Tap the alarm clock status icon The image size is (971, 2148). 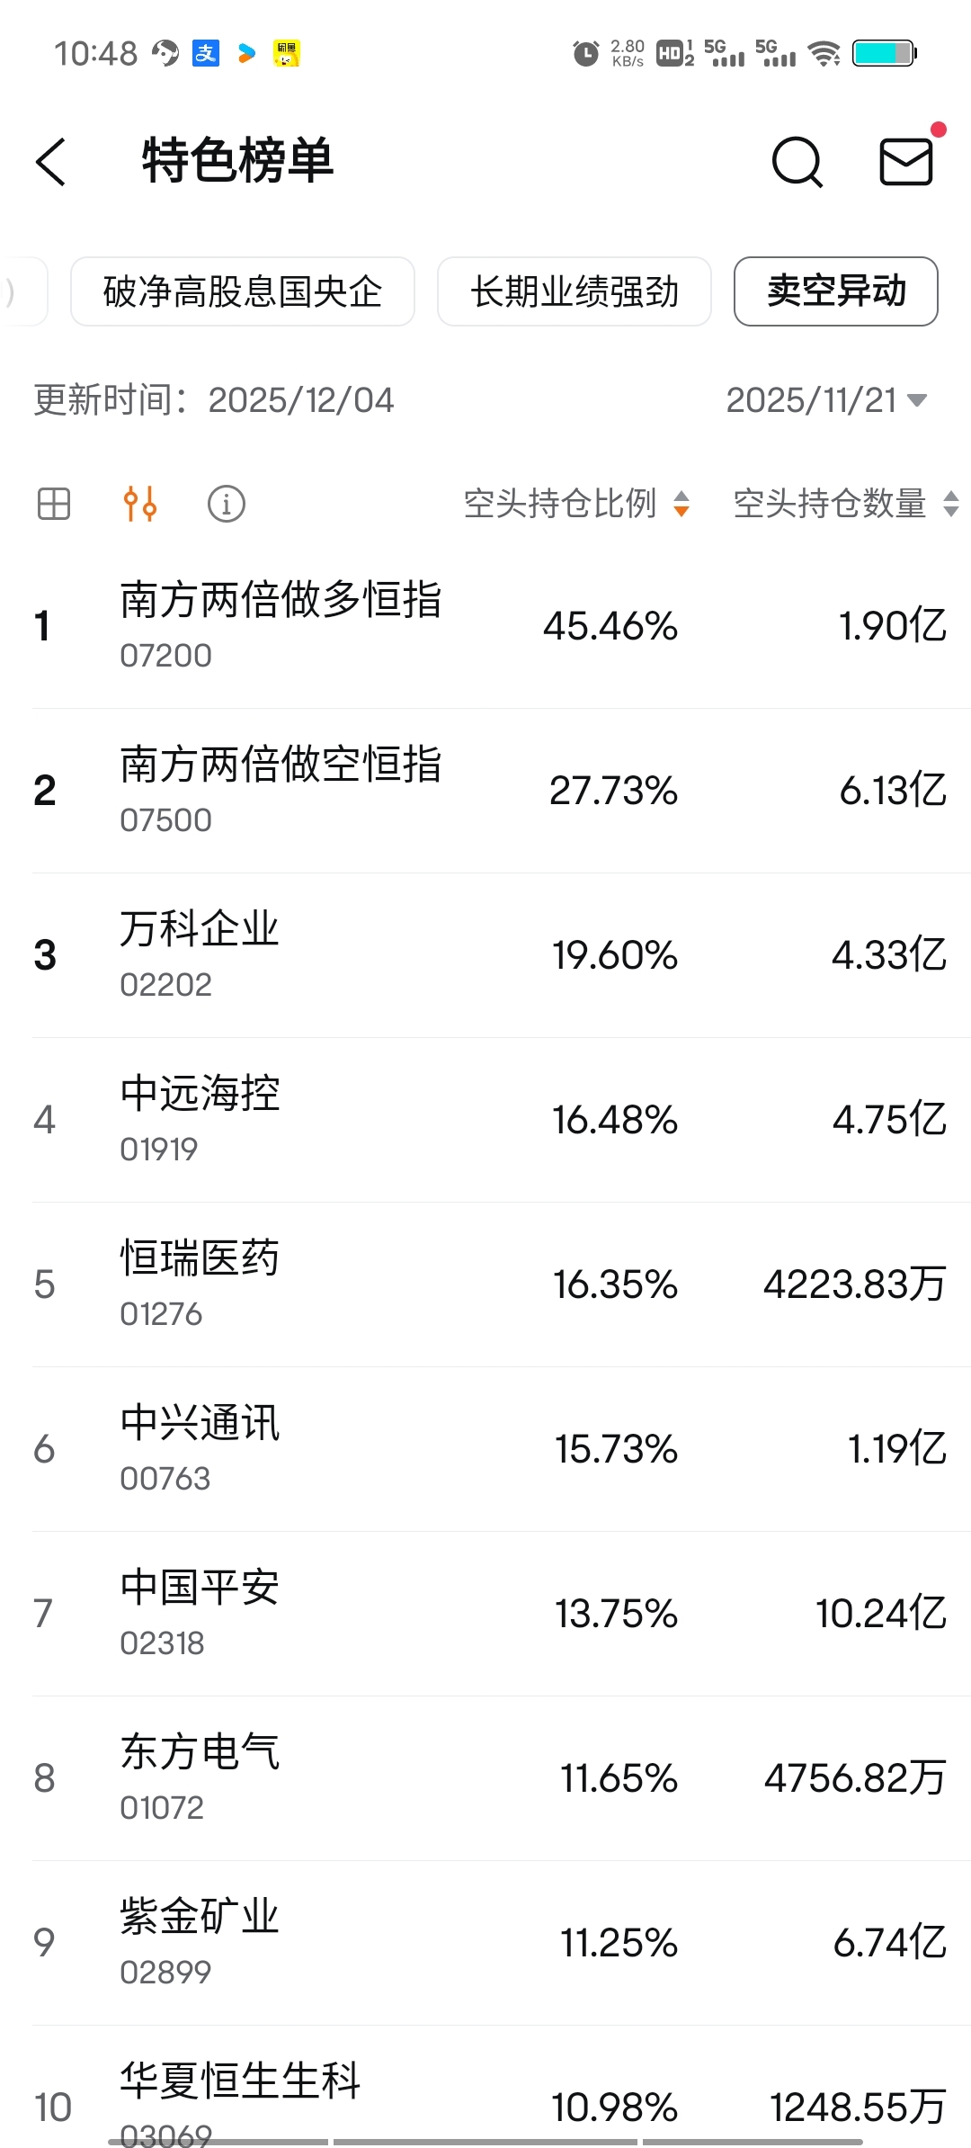(586, 53)
